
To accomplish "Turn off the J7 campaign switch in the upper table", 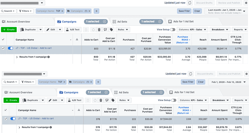I will pos(10,48).
